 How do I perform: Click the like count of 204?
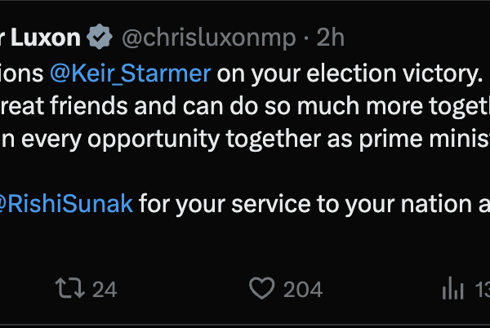point(302,289)
